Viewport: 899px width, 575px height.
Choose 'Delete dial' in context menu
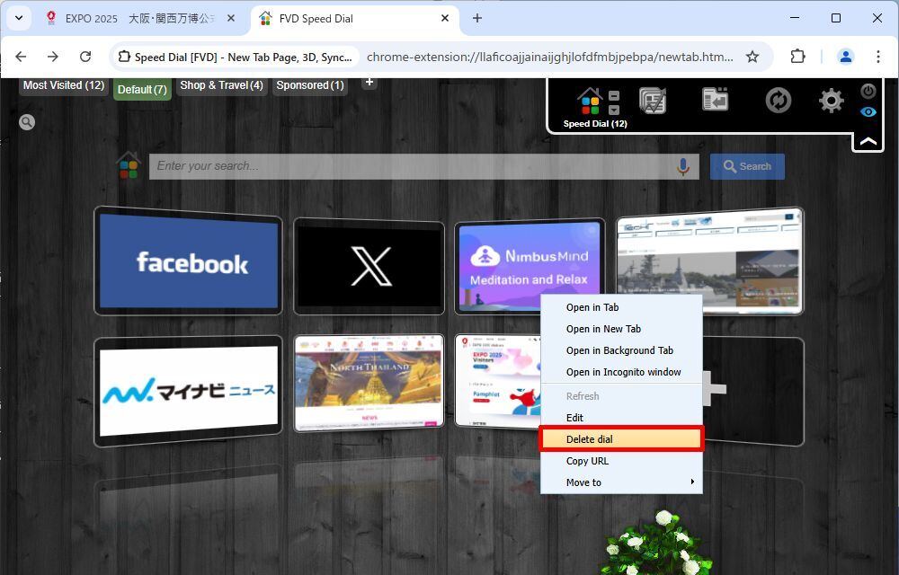[x=621, y=439]
